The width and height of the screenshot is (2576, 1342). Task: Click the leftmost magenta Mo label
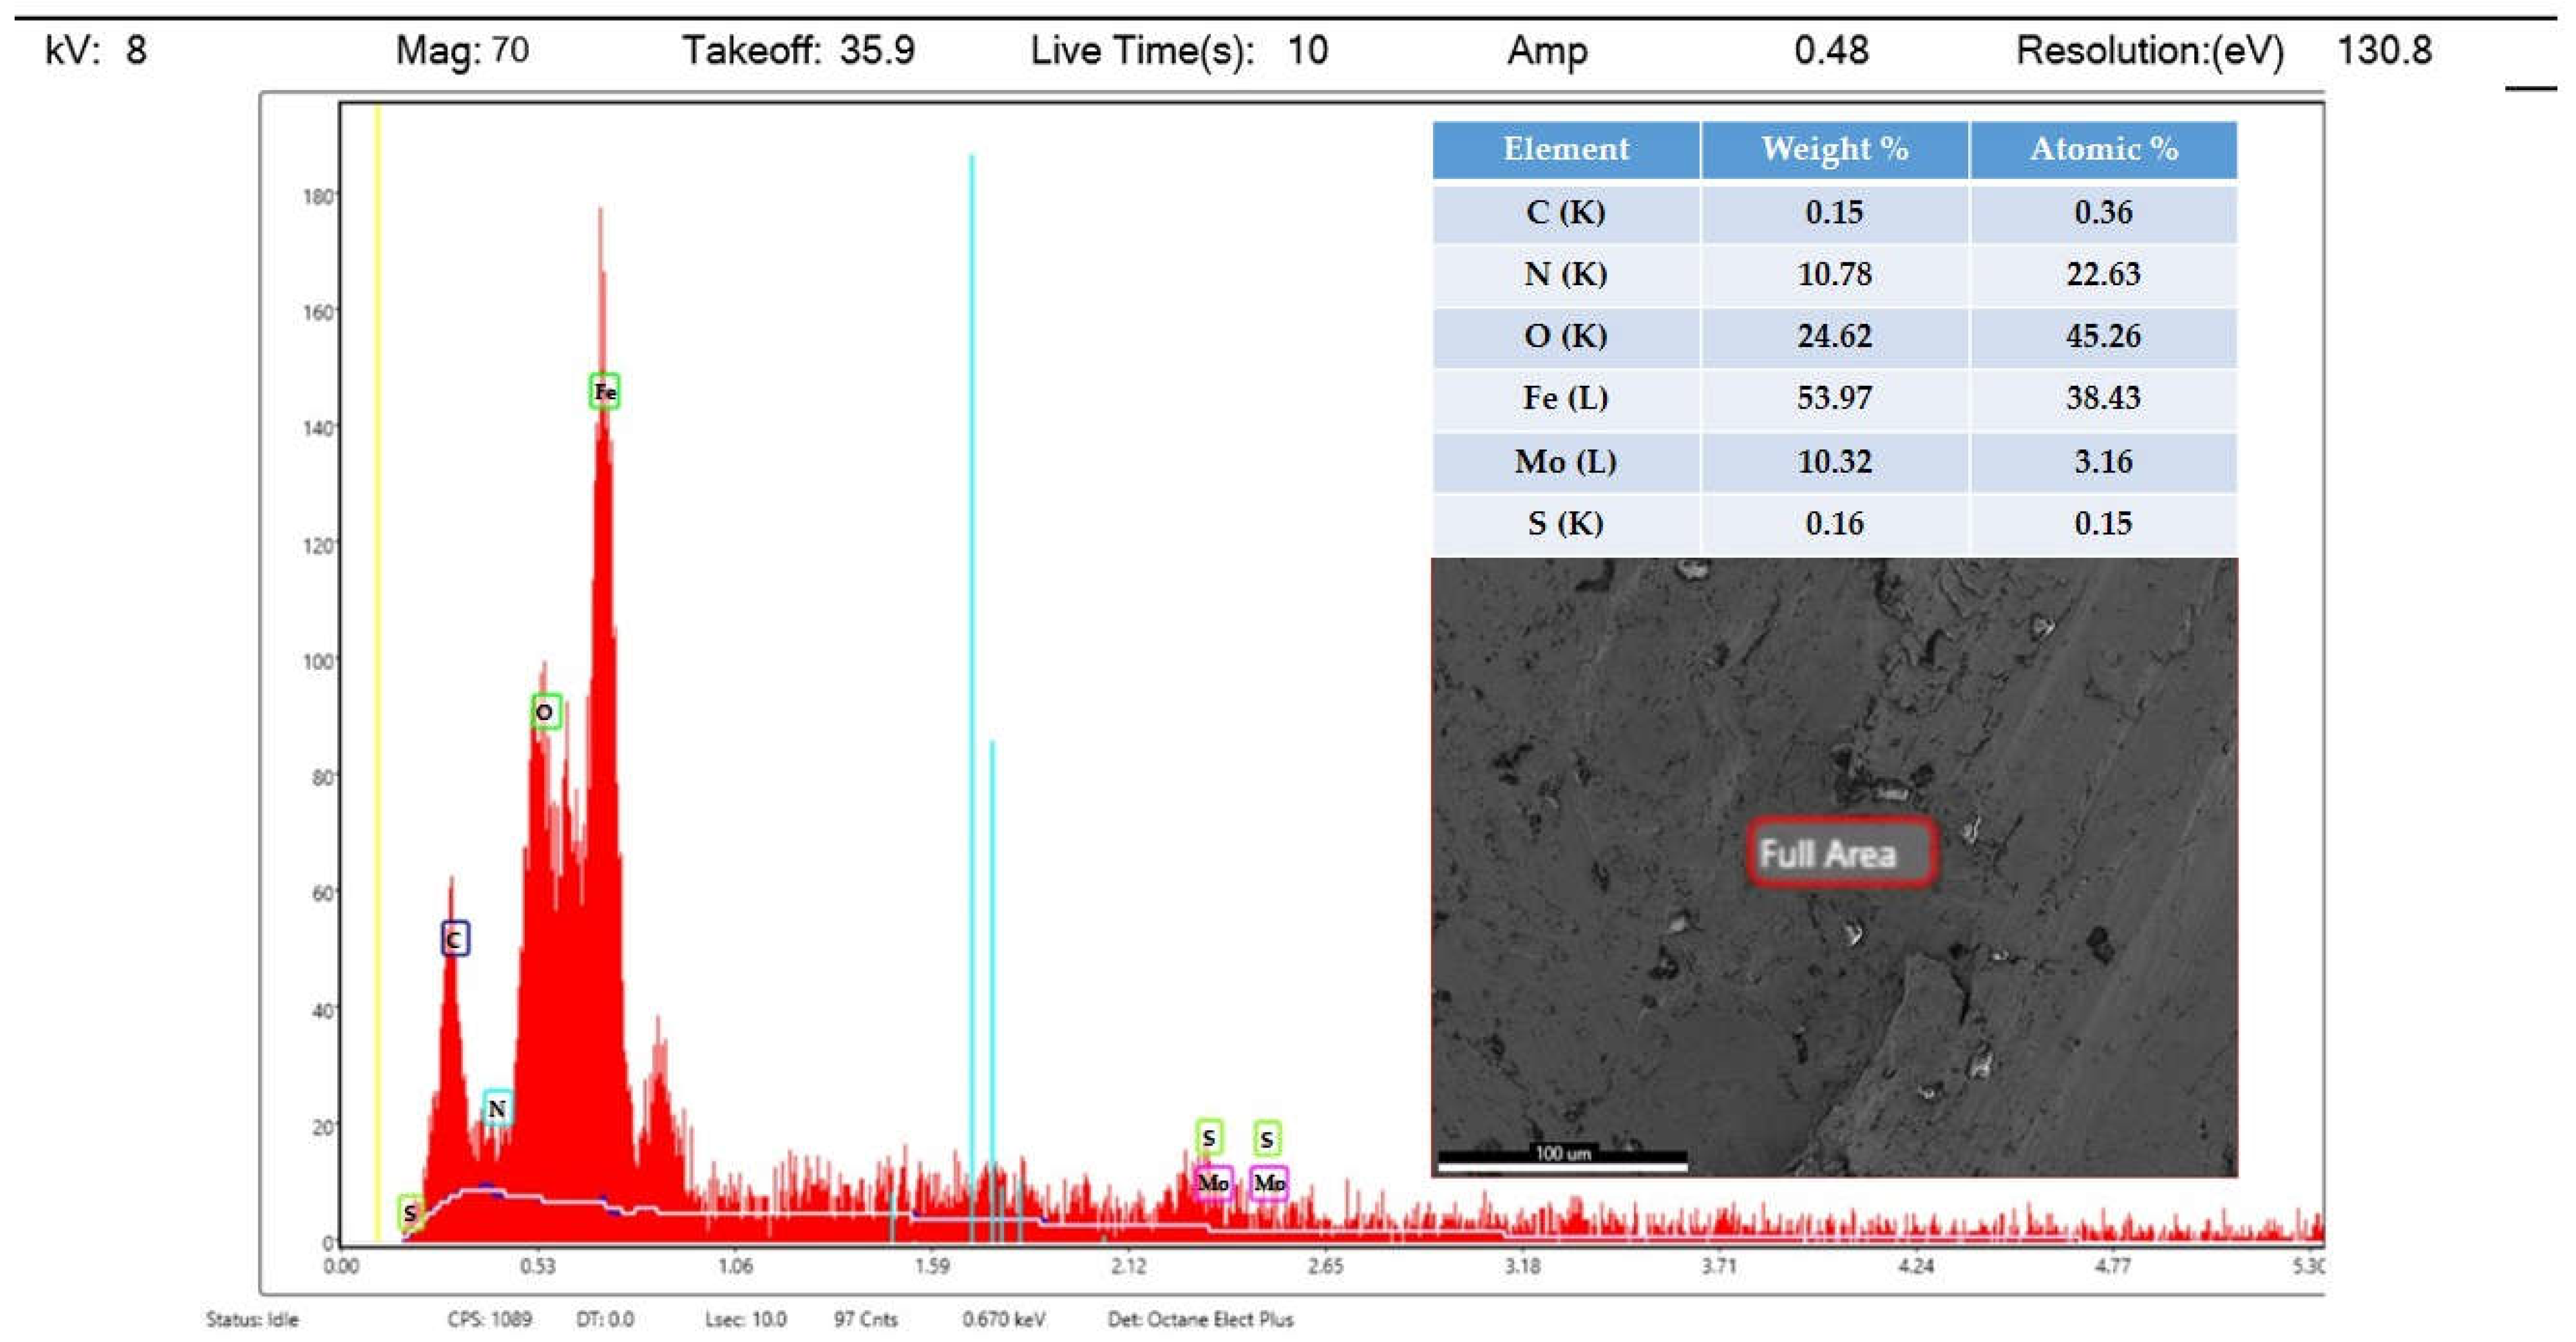pyautogui.click(x=1213, y=1183)
